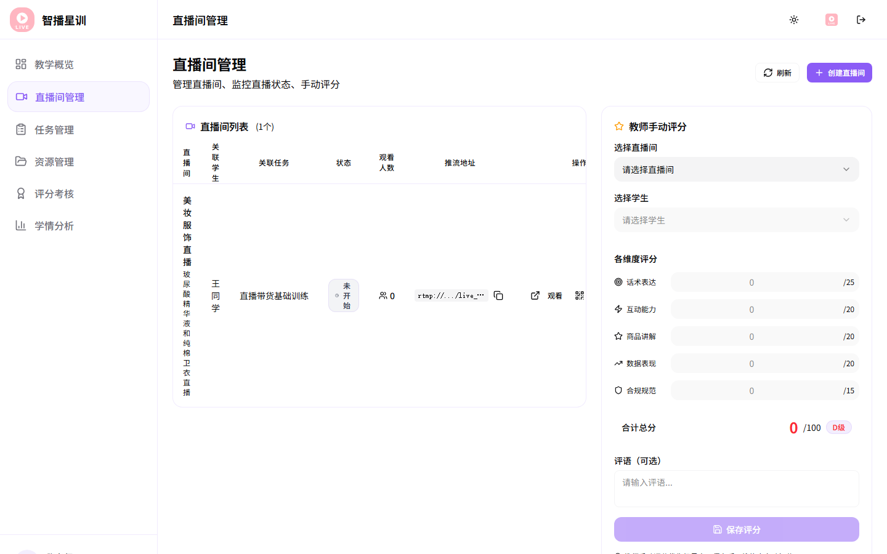The width and height of the screenshot is (887, 554).
Task: Click the 评分考核 award icon
Action: point(21,193)
